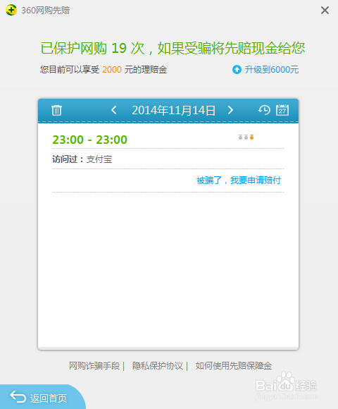Click the visited site 支付宝
Screen dimensions: 338x409
tap(99, 159)
